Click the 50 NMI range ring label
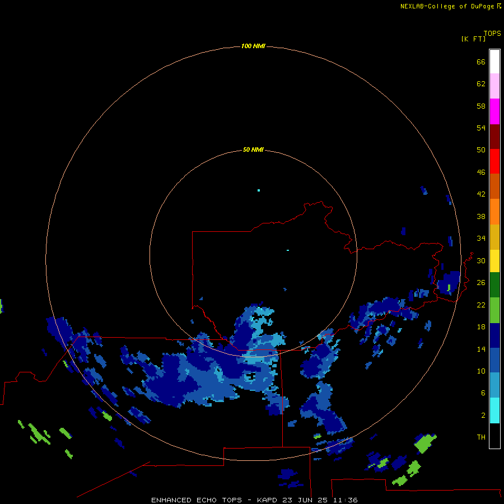 [253, 150]
